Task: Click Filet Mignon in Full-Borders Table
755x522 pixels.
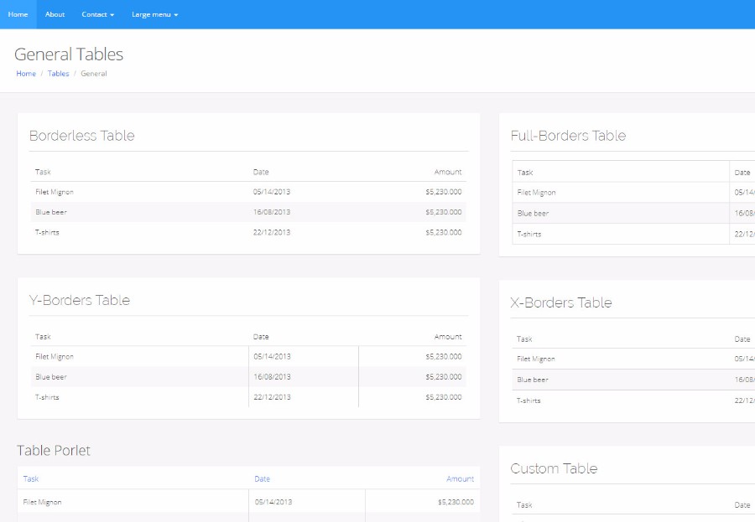Action: pyautogui.click(x=537, y=193)
